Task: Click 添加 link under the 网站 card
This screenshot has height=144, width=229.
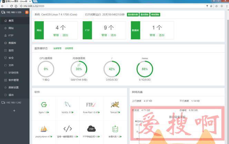Action: tap(65, 35)
